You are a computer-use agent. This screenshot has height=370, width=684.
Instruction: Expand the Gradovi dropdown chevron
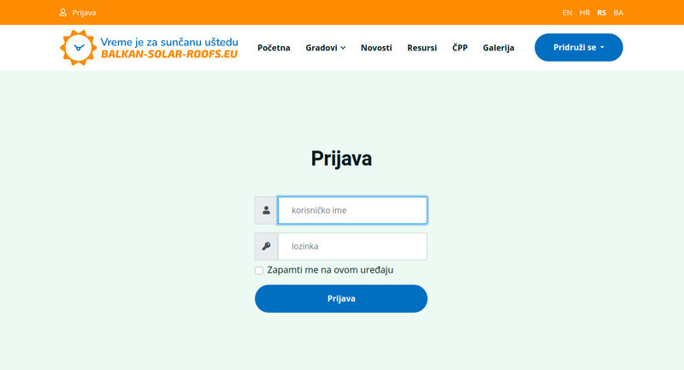pos(344,48)
